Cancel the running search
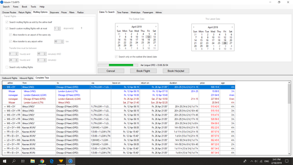Viewport: 293px width, 165px height. pyautogui.click(x=111, y=71)
